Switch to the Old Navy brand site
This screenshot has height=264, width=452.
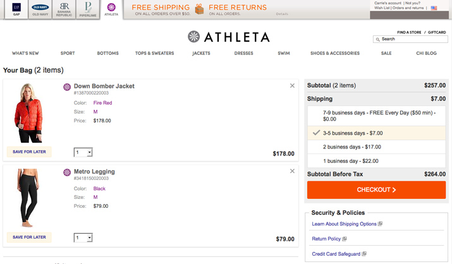pos(40,9)
